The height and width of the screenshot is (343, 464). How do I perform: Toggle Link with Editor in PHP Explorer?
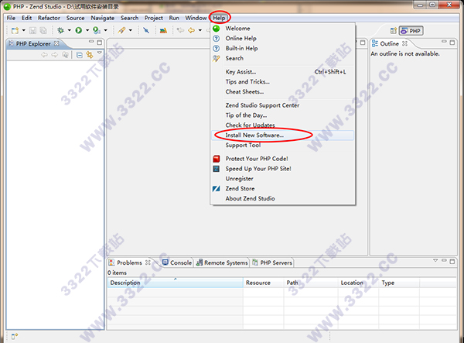pos(90,55)
